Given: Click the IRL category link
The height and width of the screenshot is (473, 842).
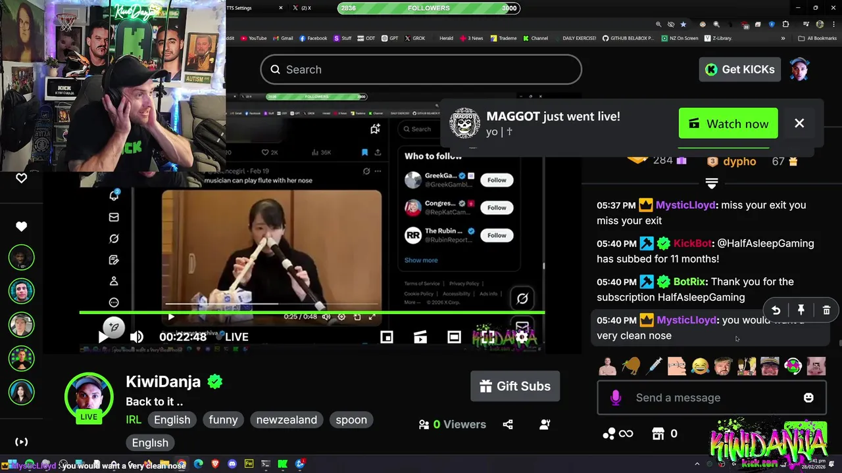Looking at the screenshot, I should coord(134,420).
